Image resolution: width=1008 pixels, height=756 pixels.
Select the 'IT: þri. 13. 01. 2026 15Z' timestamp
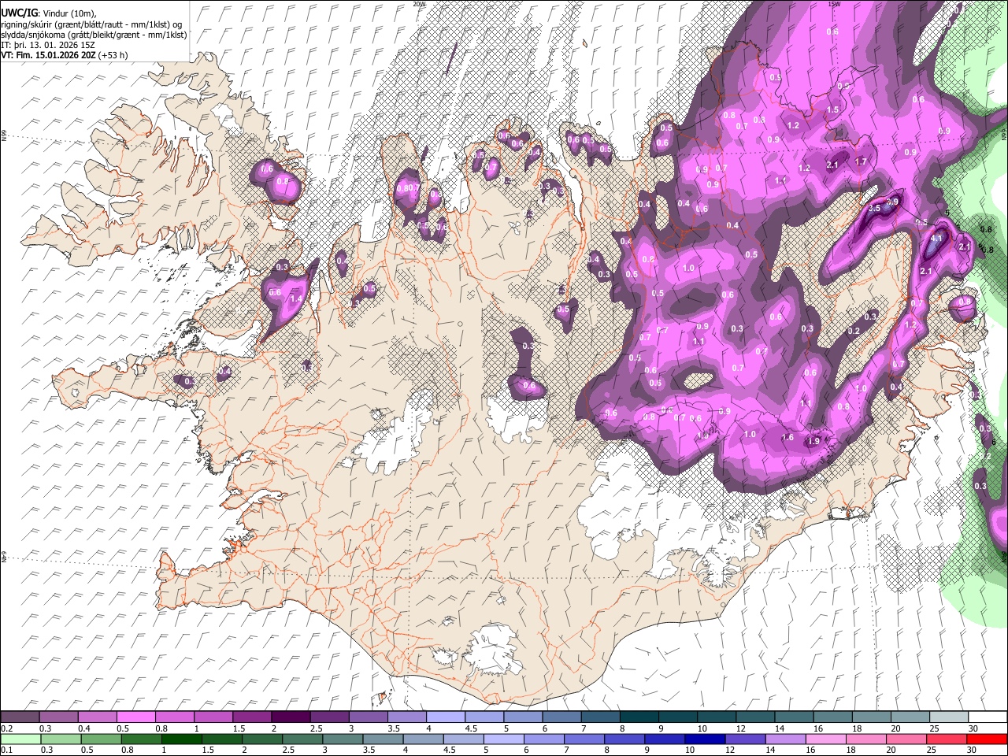(x=47, y=45)
